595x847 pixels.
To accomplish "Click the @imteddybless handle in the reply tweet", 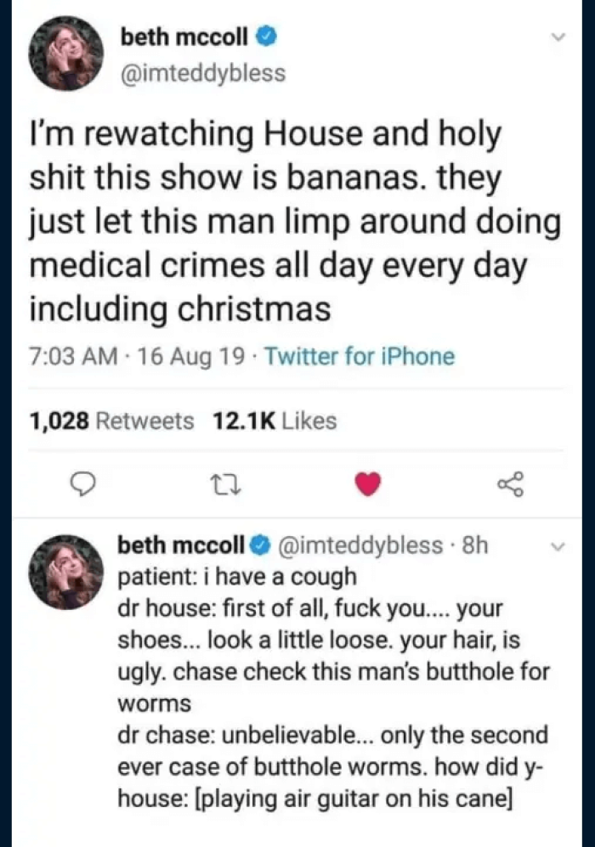I will tap(360, 544).
